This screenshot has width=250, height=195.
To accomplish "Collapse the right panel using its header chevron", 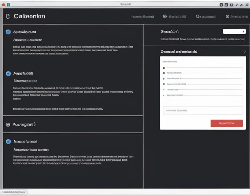I will coord(244,52).
